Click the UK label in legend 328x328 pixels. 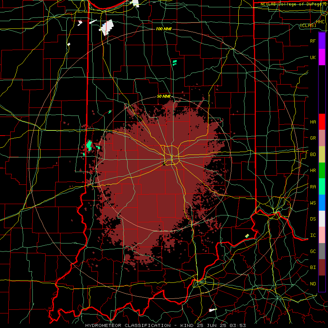pos(313,57)
